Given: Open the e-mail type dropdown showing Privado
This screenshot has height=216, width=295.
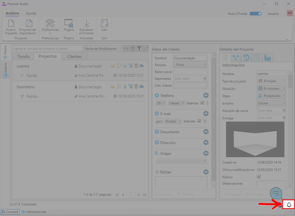Looking at the screenshot, I should coord(173,121).
